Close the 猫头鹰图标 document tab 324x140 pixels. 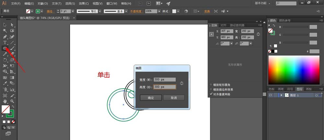[74, 18]
